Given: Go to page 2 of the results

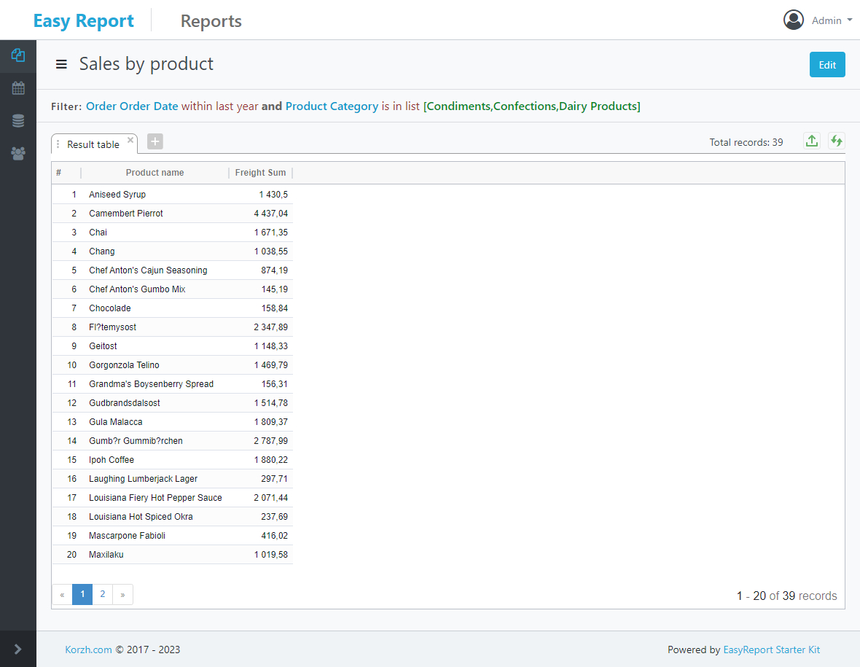Looking at the screenshot, I should [x=102, y=594].
